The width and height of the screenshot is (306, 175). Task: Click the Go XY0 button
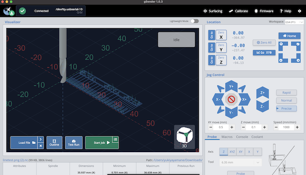click(264, 52)
